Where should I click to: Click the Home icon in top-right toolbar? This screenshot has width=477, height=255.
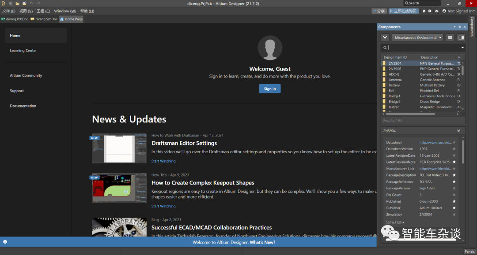[424, 11]
